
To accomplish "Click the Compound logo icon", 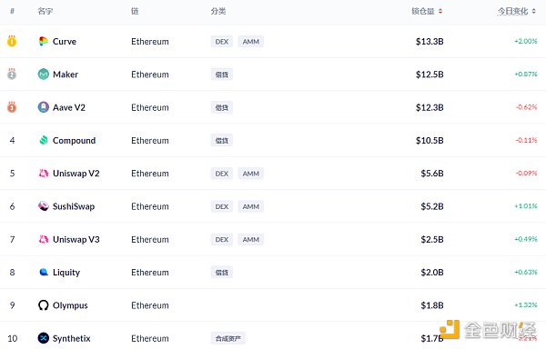I will point(43,140).
